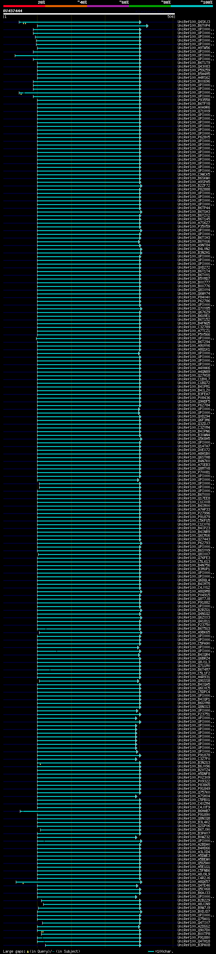The width and height of the screenshot is (216, 954).
Task: Open hit UniRef100_B6T0P4
Action: pyautogui.click(x=194, y=26)
